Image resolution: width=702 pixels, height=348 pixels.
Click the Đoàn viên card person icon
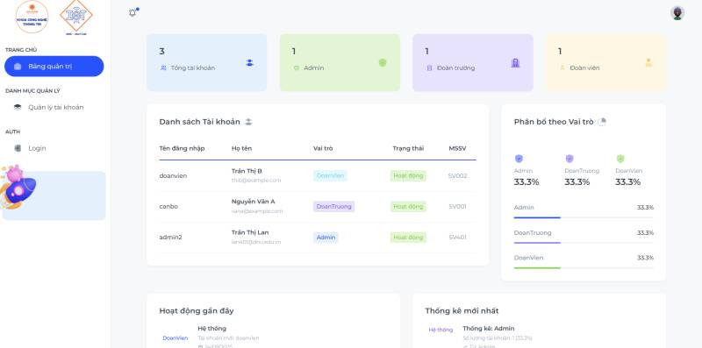click(648, 62)
